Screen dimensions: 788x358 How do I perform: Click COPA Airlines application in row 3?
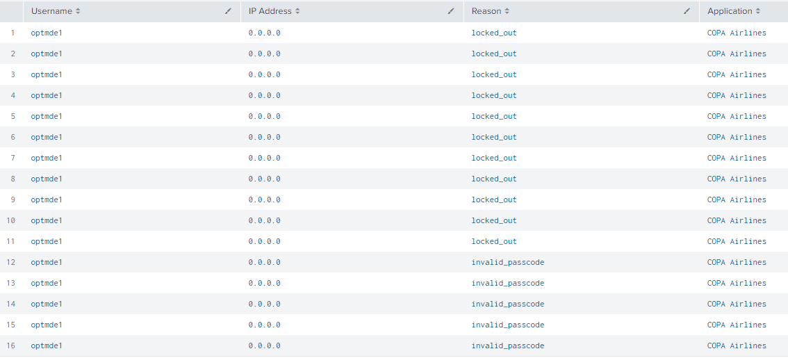(x=737, y=74)
